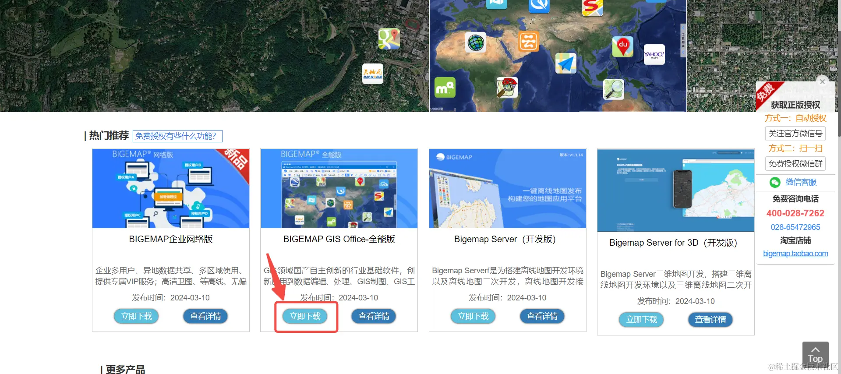Viewport: 841px width, 374px height.
Task: Click the '热门推荐' section heading
Action: pyautogui.click(x=109, y=136)
